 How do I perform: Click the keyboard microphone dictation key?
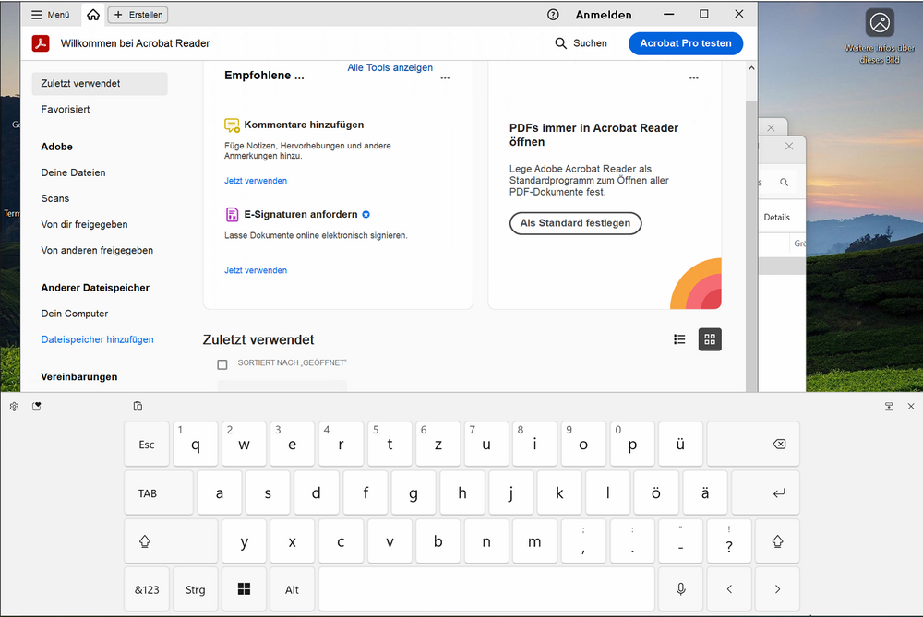(x=681, y=589)
